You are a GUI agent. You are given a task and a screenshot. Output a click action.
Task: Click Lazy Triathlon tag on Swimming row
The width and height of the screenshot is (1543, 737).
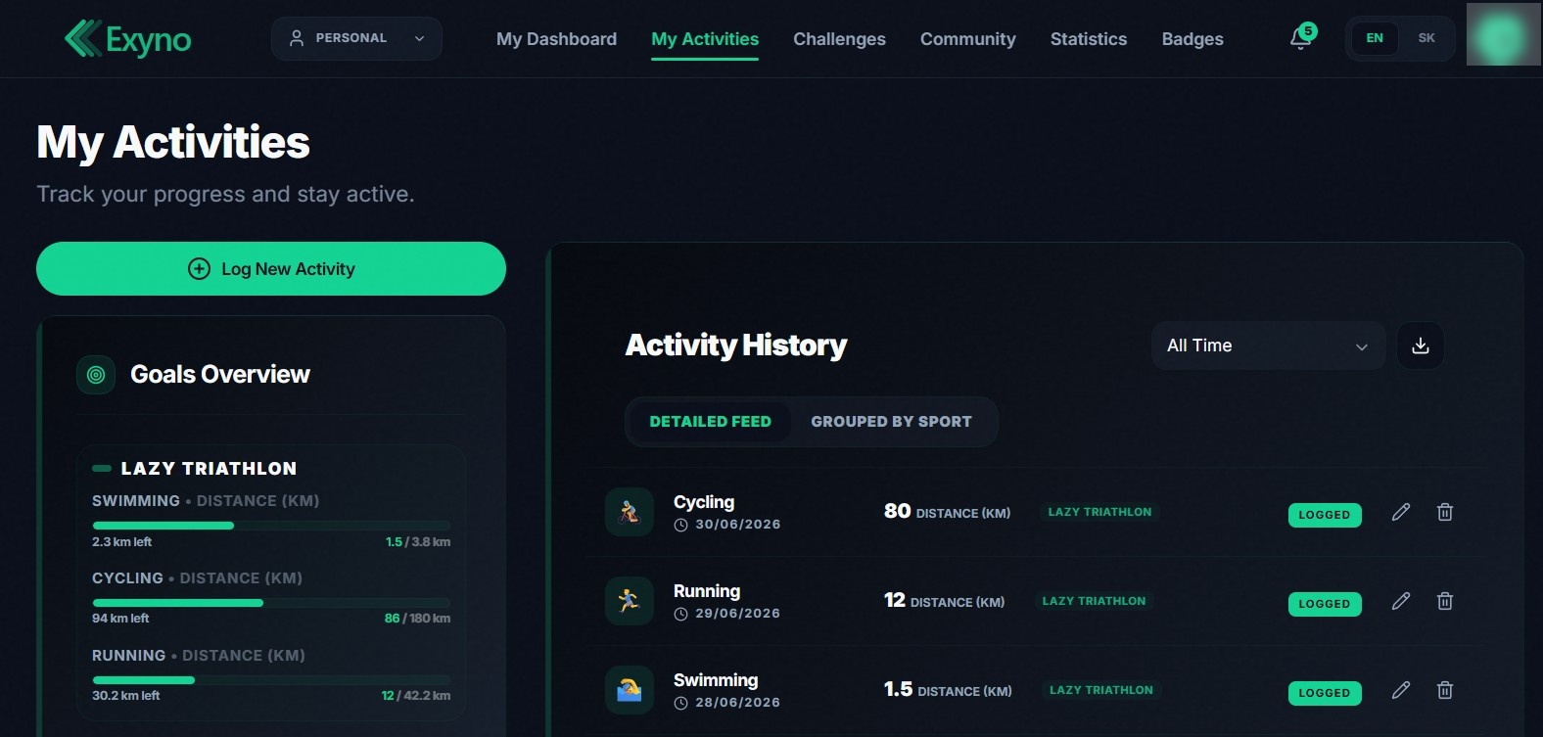pyautogui.click(x=1101, y=690)
